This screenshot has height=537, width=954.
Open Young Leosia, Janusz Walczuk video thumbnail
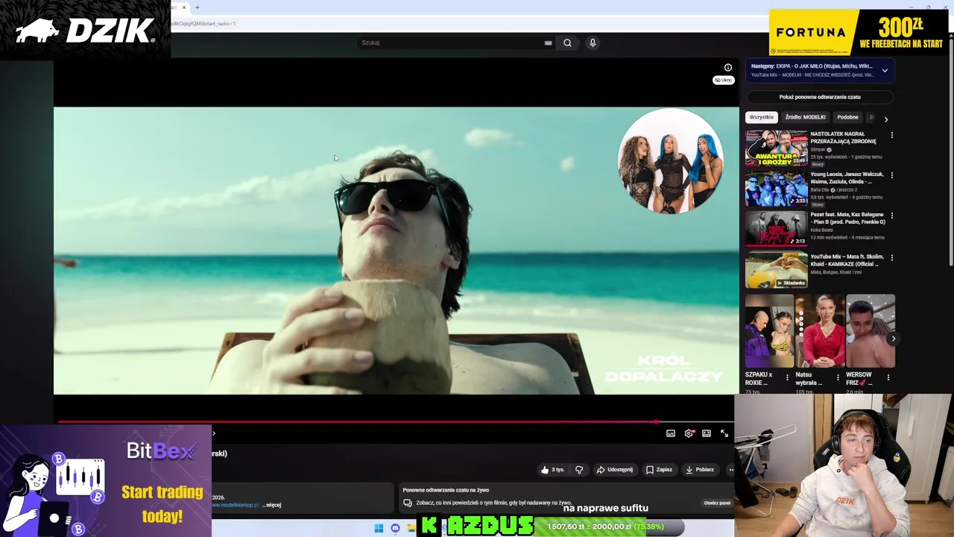tap(777, 188)
